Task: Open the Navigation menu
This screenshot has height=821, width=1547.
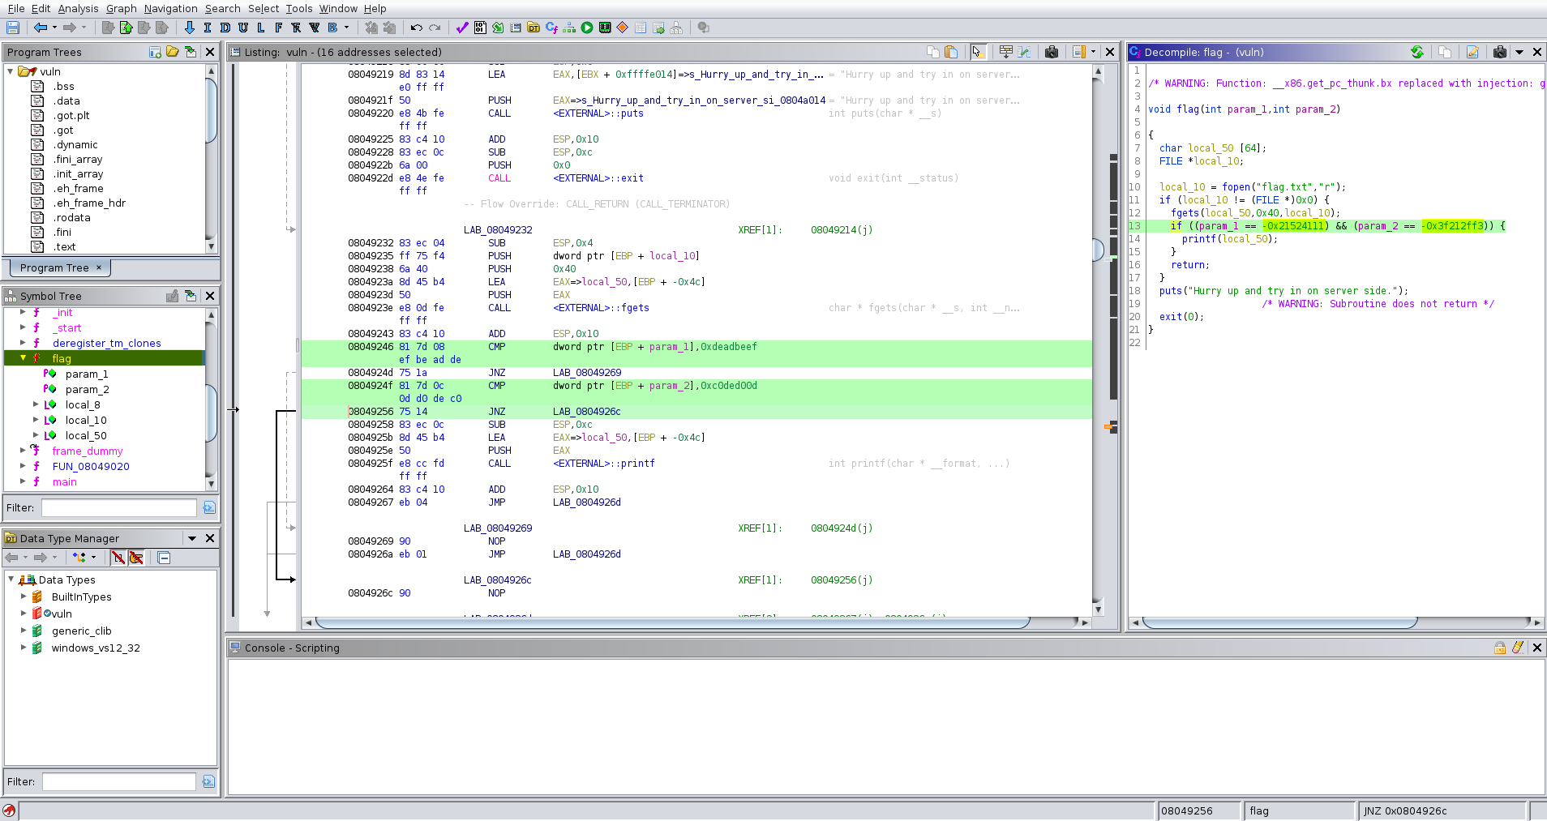Action: pos(170,8)
